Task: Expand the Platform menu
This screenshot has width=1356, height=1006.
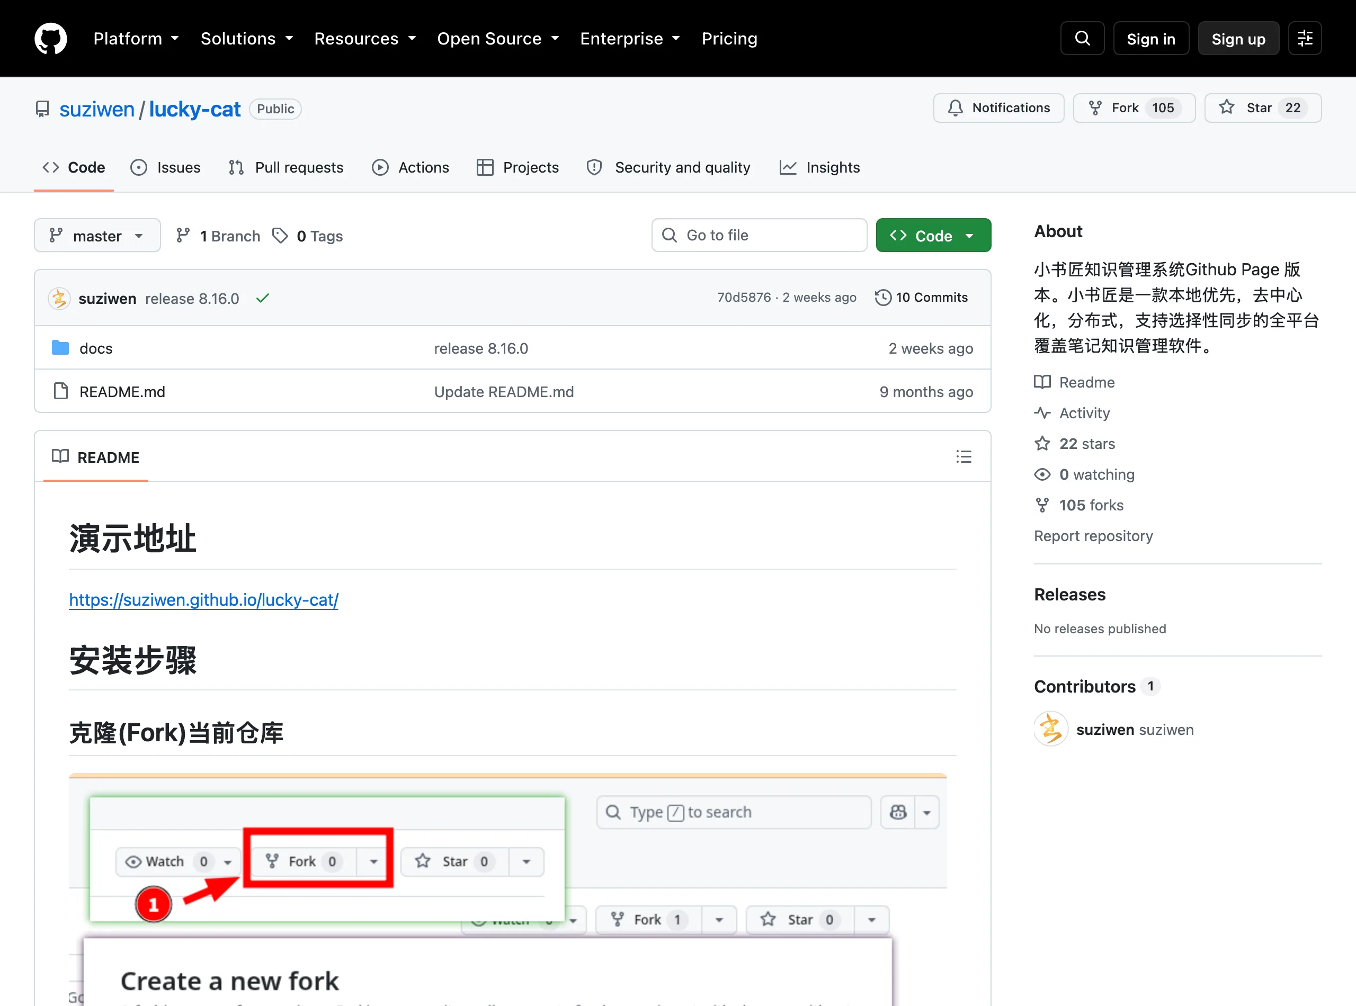Action: pos(136,38)
